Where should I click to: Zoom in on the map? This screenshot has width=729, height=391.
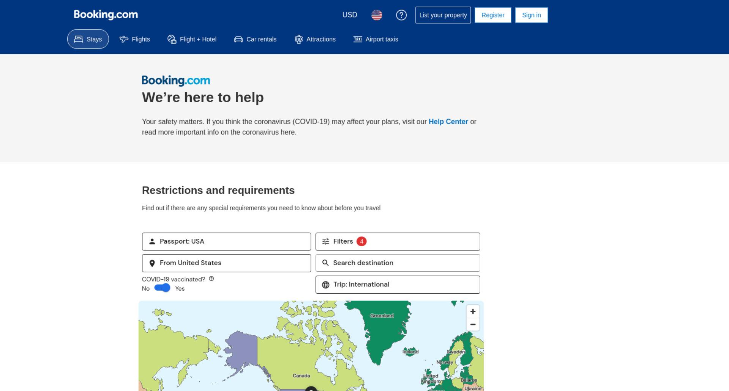473,311
